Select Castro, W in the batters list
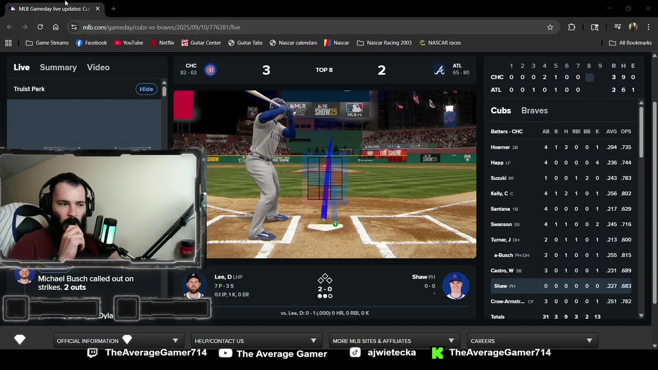Screen dimensions: 658x370 click(x=561, y=270)
